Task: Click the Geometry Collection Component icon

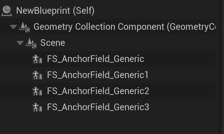Action: point(24,27)
